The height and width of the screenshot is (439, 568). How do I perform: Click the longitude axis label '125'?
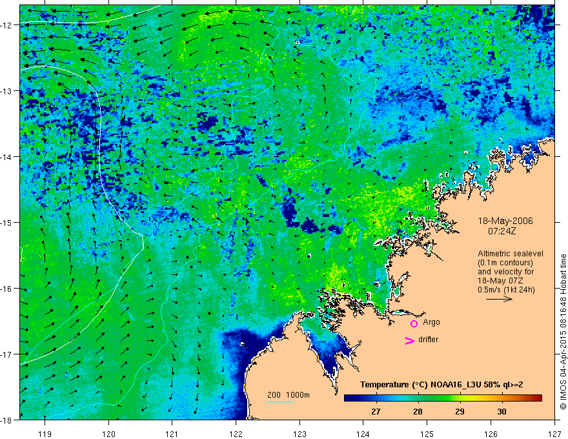pos(427,434)
